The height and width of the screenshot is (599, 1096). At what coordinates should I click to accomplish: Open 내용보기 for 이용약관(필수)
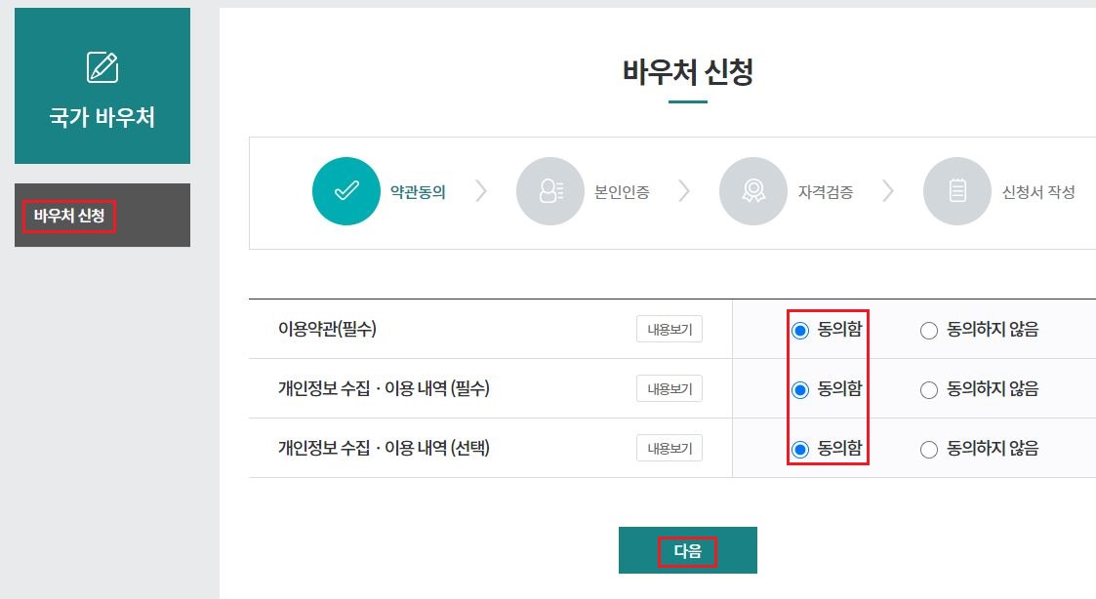click(670, 329)
